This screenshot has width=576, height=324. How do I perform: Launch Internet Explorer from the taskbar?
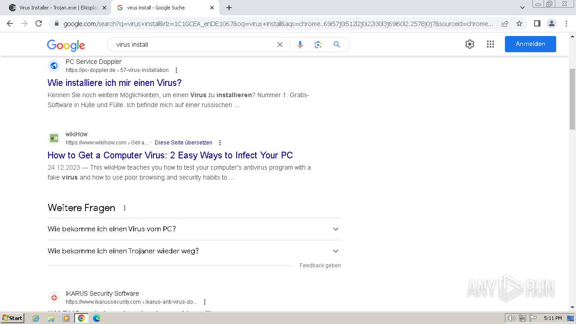(x=36, y=318)
